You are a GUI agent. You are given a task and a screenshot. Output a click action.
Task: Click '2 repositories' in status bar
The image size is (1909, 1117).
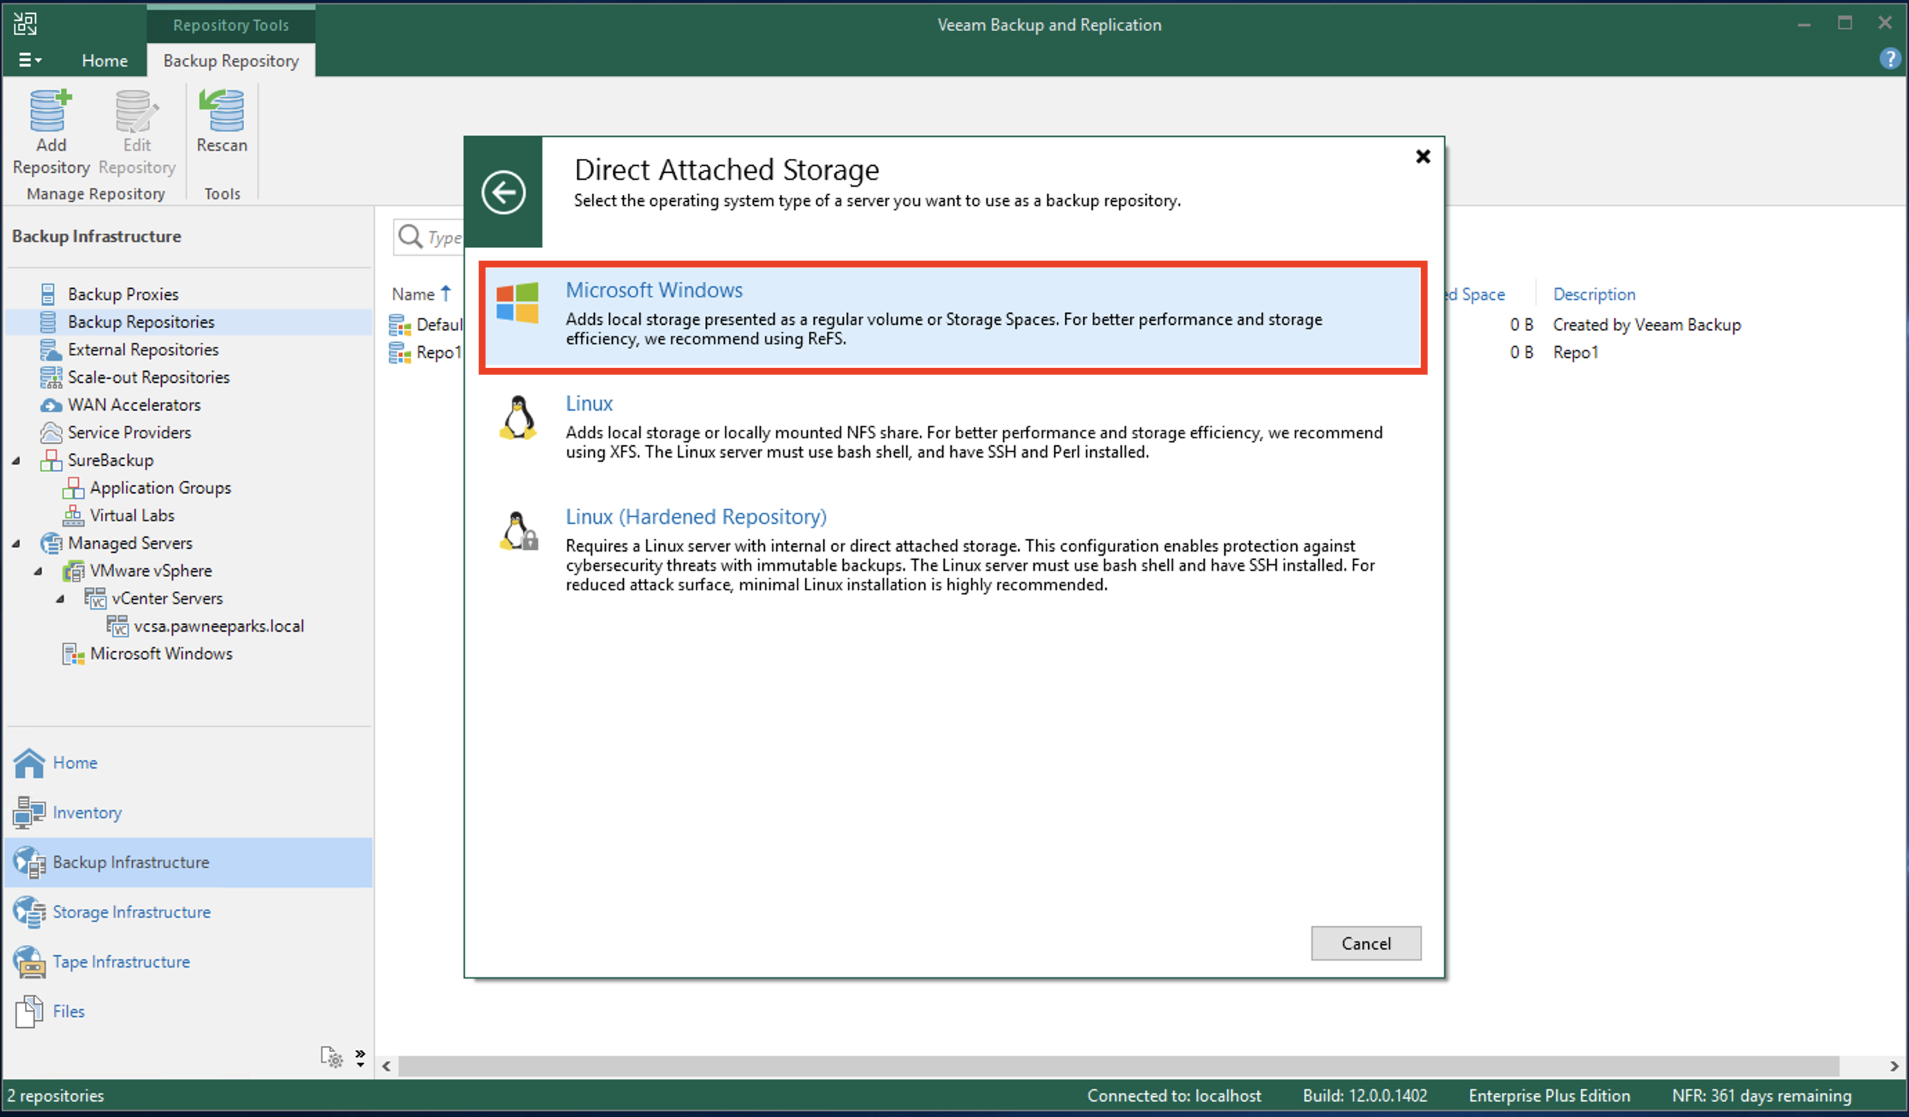56,1096
